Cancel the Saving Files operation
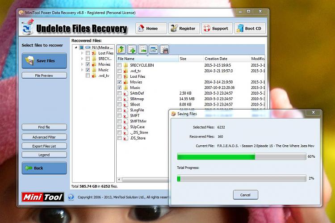335x223 pixels. coord(245,195)
